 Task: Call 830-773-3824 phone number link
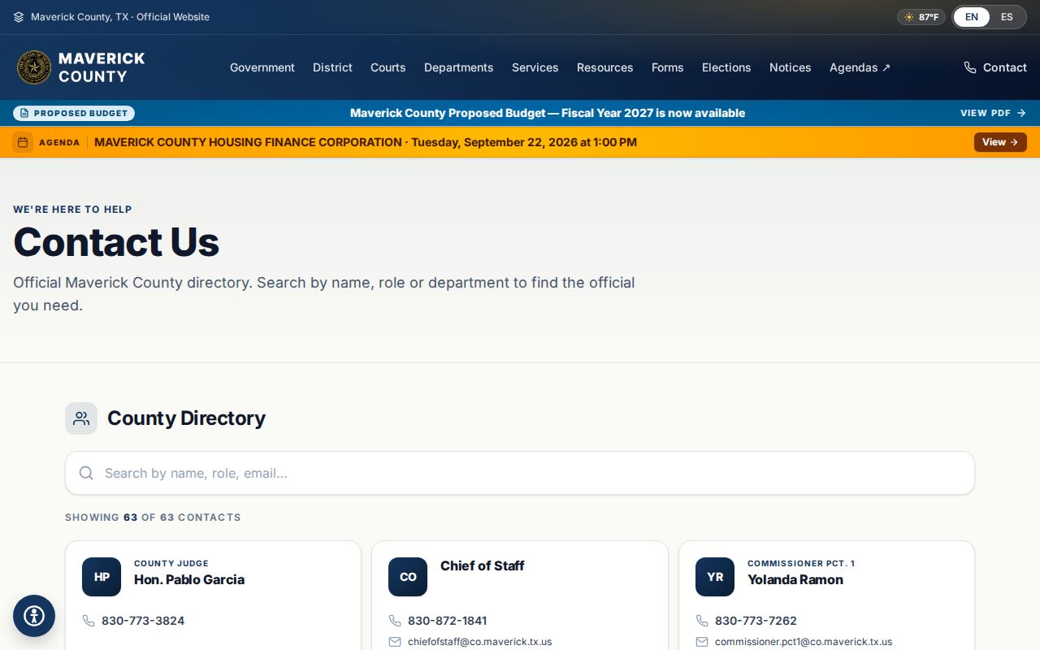point(143,621)
